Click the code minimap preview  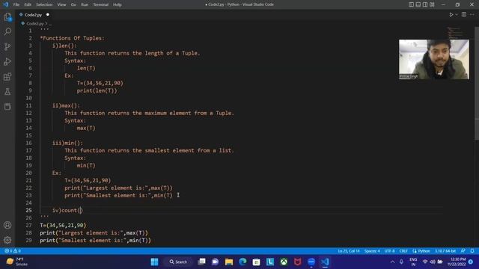click(x=455, y=33)
